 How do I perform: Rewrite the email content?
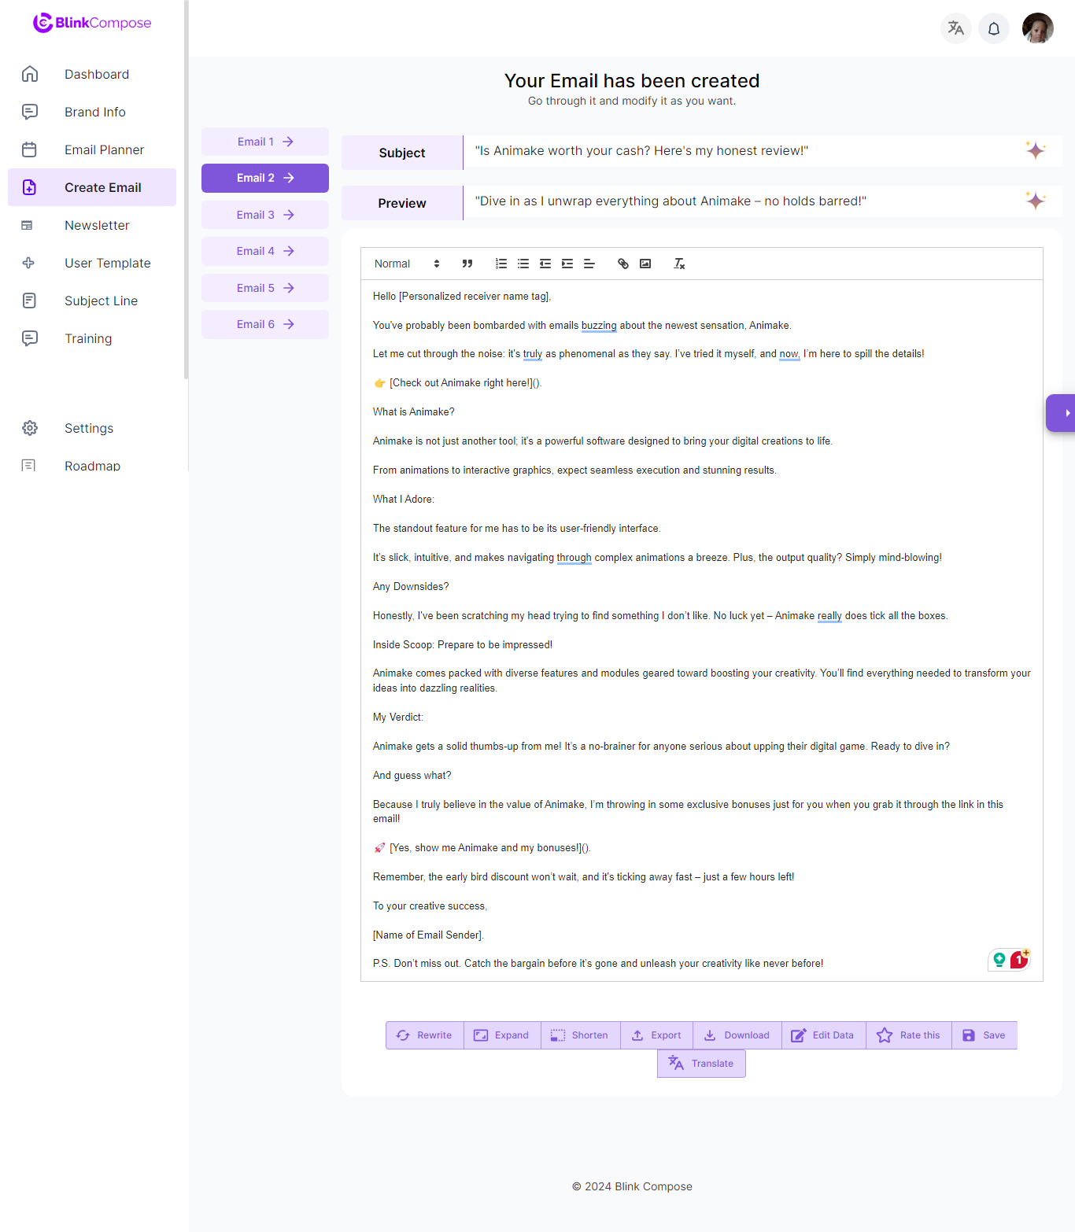[x=424, y=1035]
